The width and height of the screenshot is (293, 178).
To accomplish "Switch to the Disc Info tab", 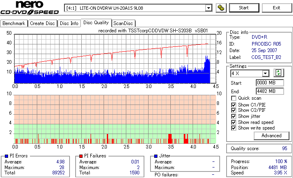I will [69, 23].
